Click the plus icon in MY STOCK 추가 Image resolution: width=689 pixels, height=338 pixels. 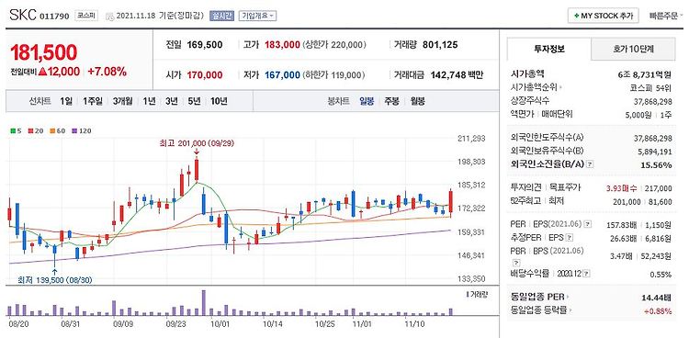coord(576,16)
